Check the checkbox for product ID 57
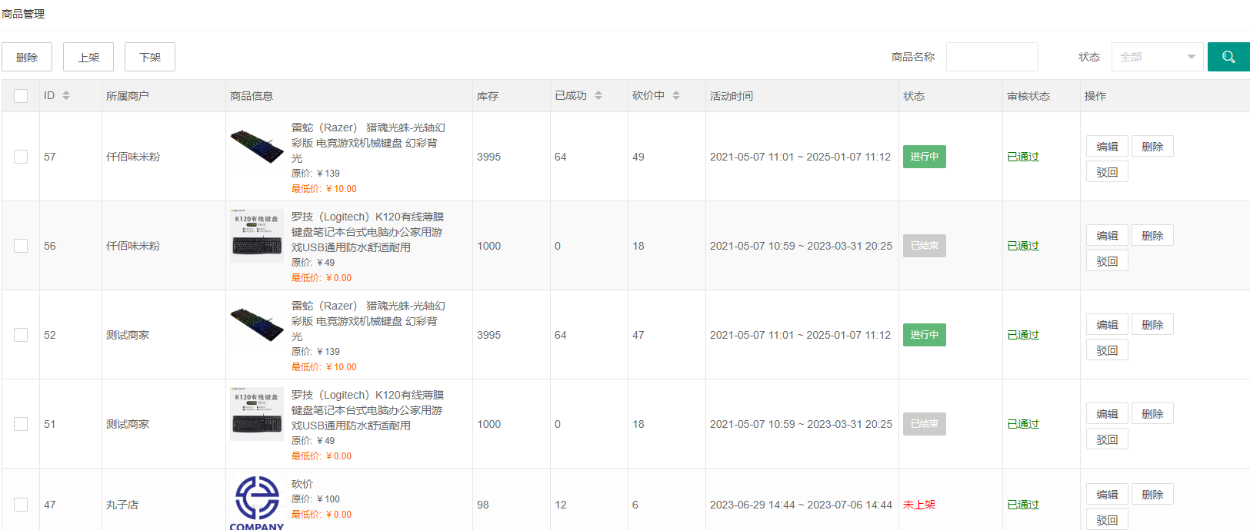The image size is (1250, 530). tap(21, 157)
